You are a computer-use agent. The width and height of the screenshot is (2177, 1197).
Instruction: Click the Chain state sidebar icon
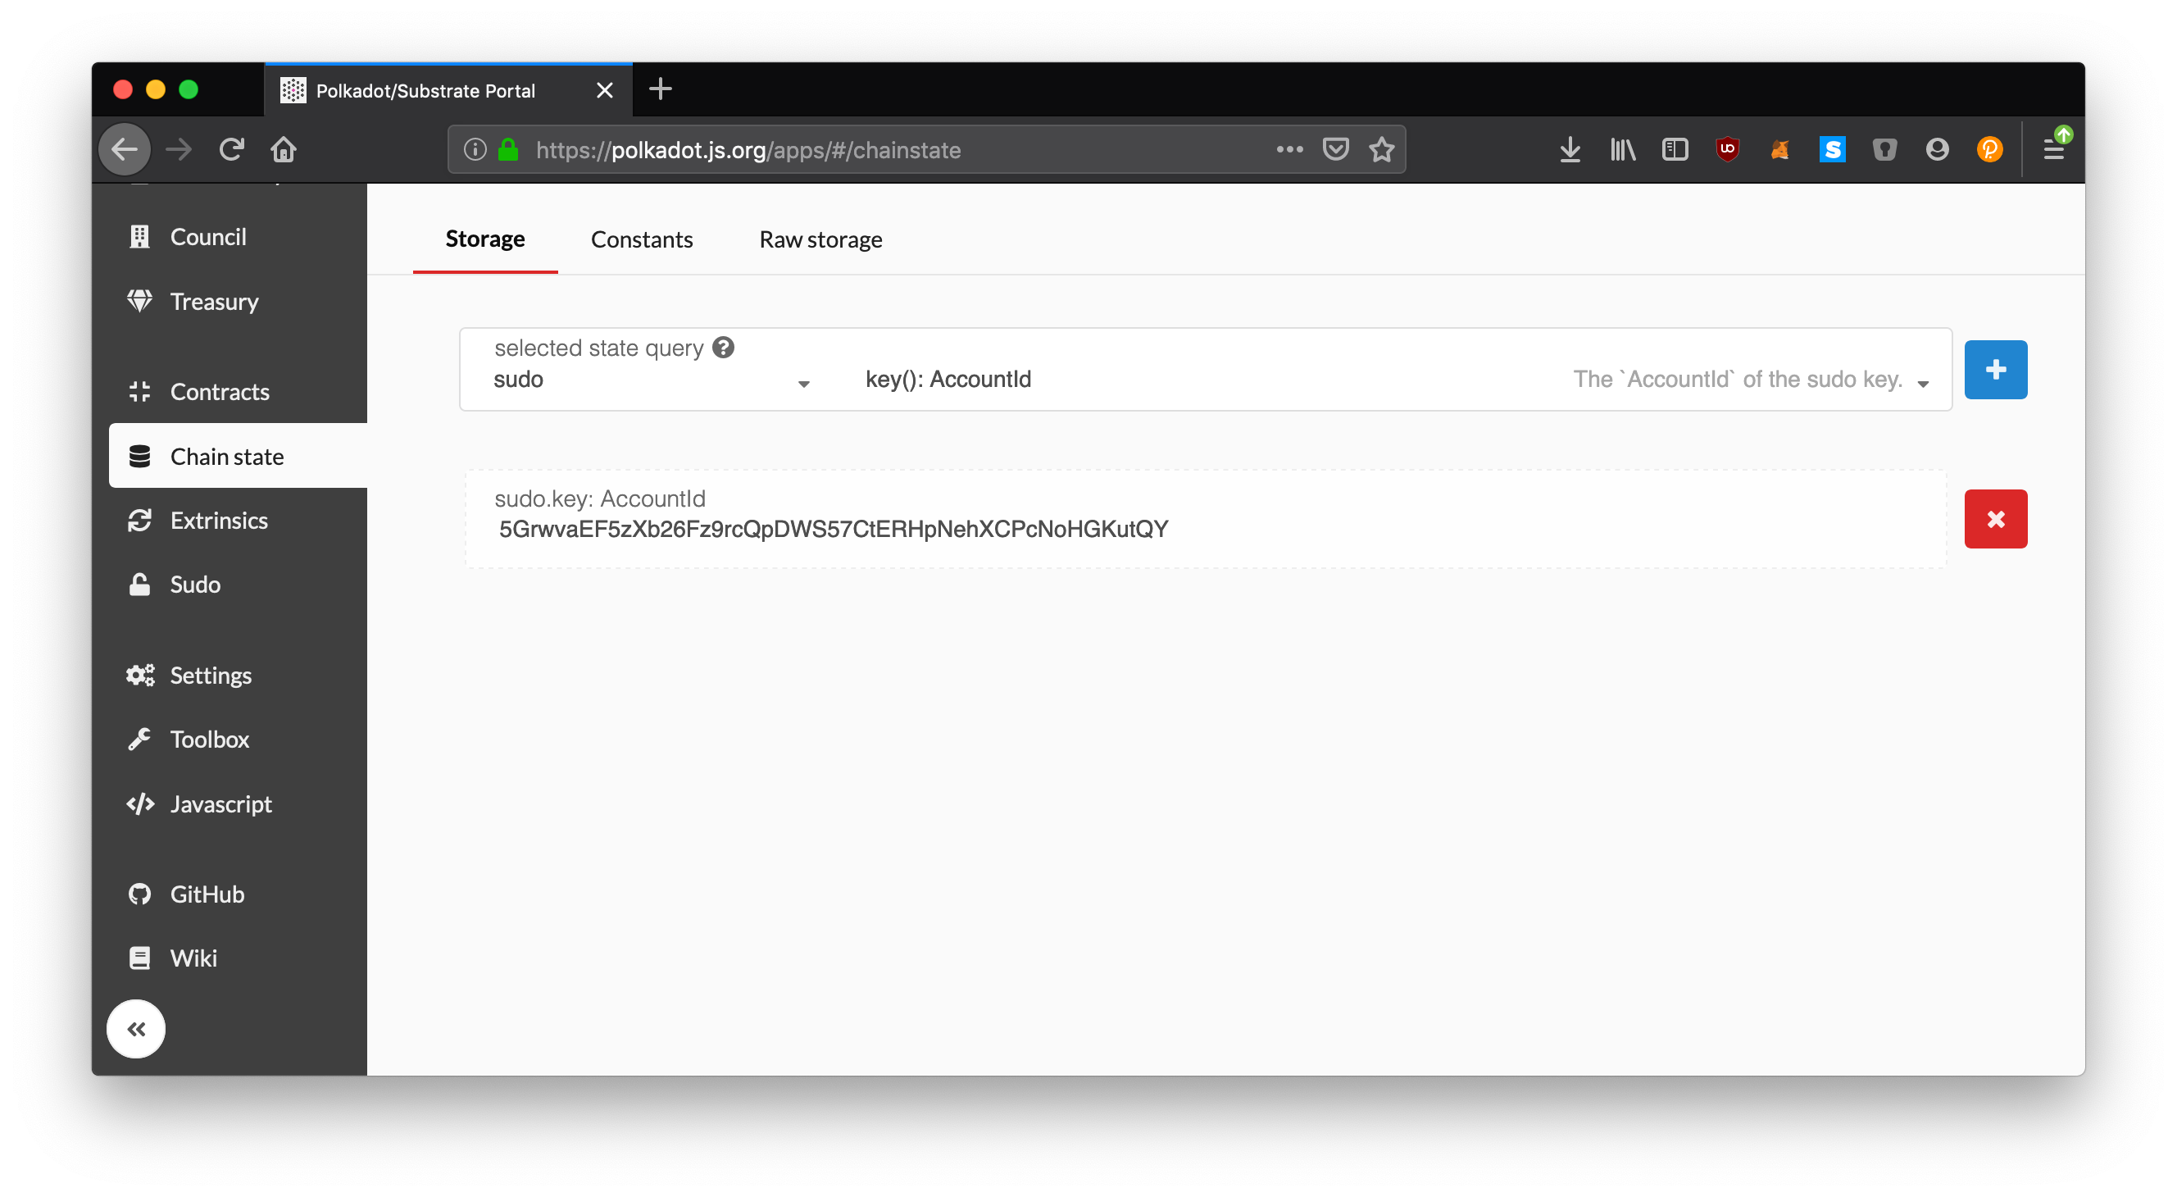[x=140, y=454]
